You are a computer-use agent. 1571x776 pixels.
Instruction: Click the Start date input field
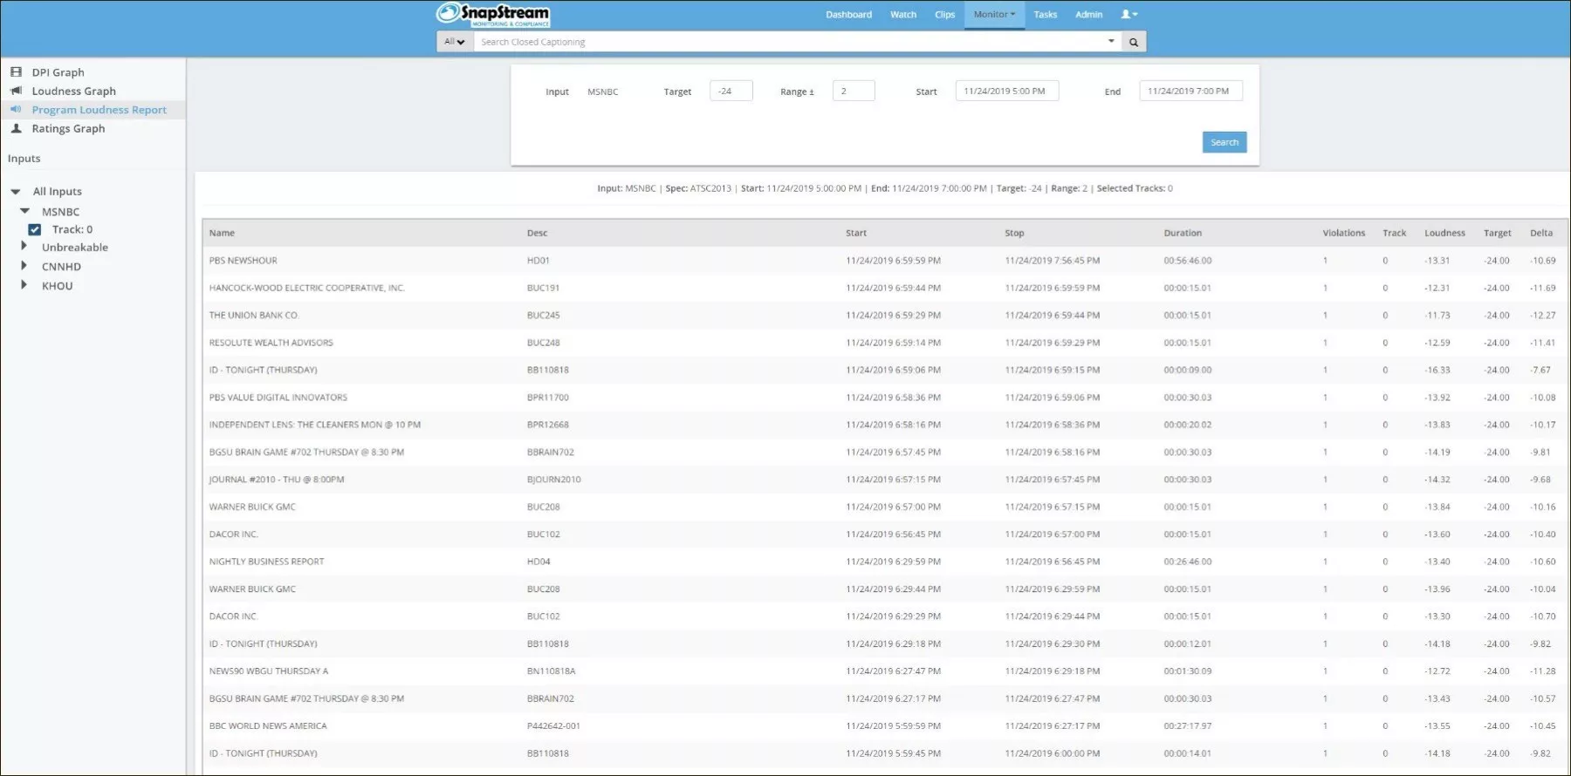1006,92
